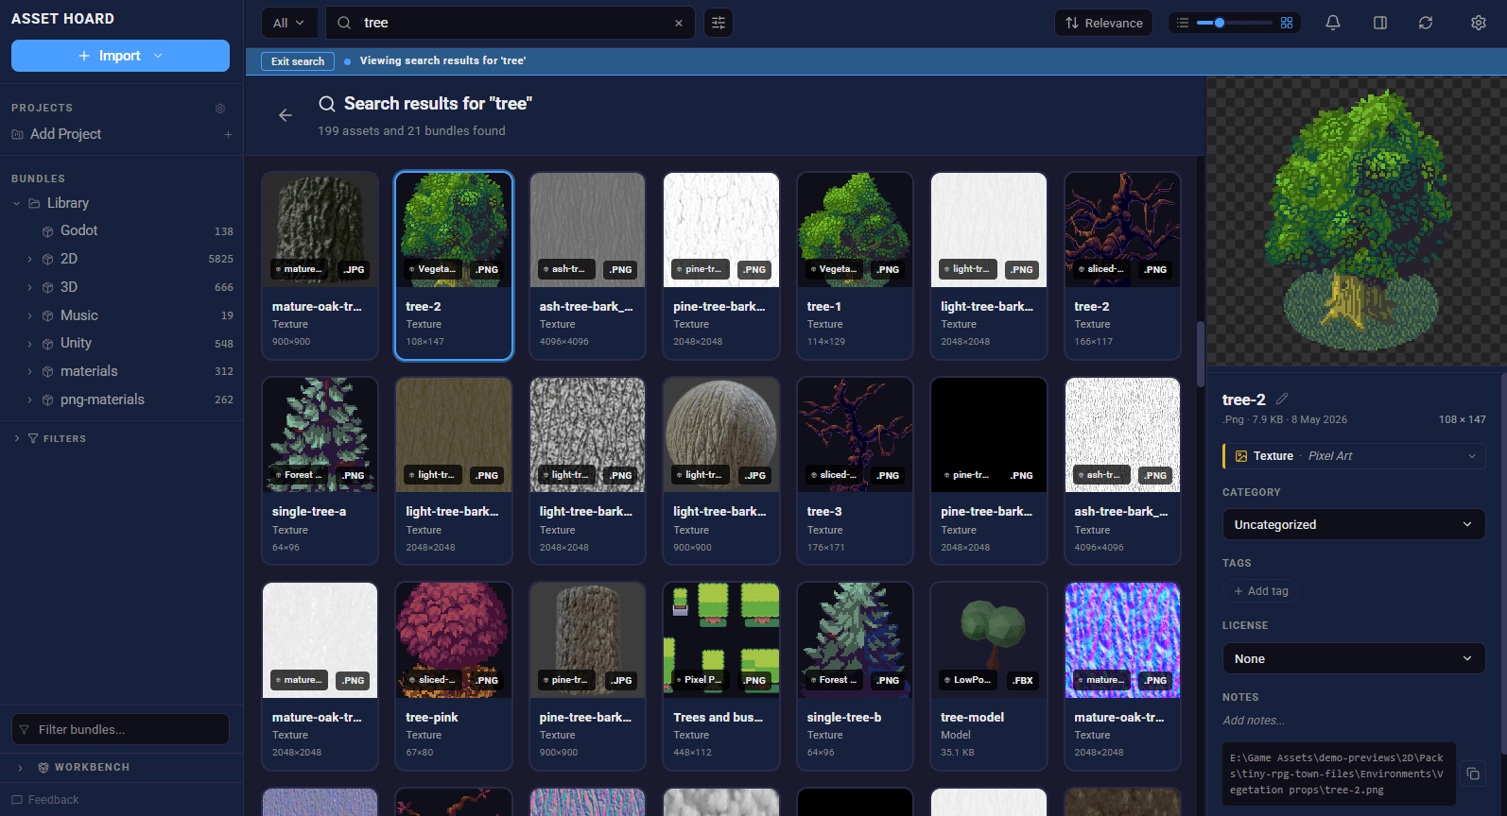
Task: Copy file path icon
Action: (x=1473, y=773)
